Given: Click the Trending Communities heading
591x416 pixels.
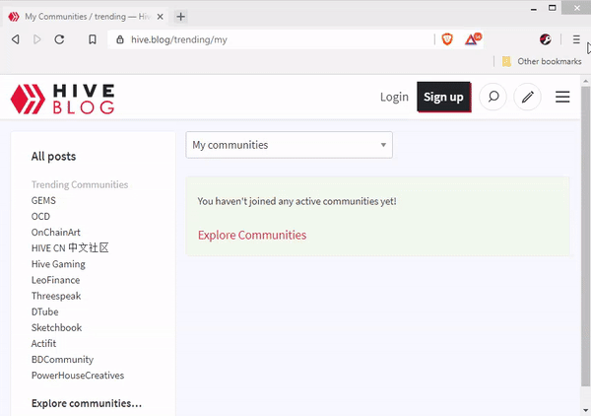Looking at the screenshot, I should 80,184.
